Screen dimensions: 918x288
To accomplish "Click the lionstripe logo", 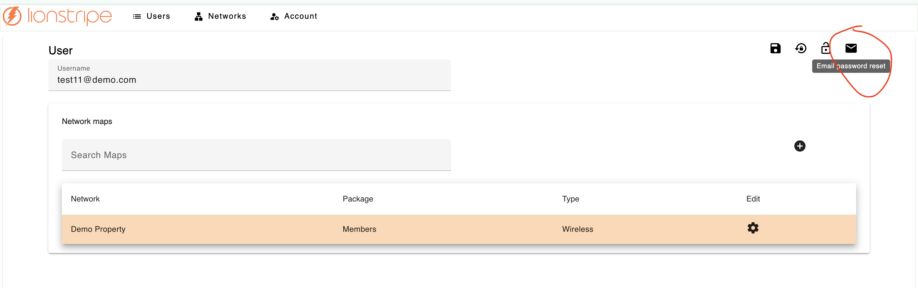I will pyautogui.click(x=57, y=16).
